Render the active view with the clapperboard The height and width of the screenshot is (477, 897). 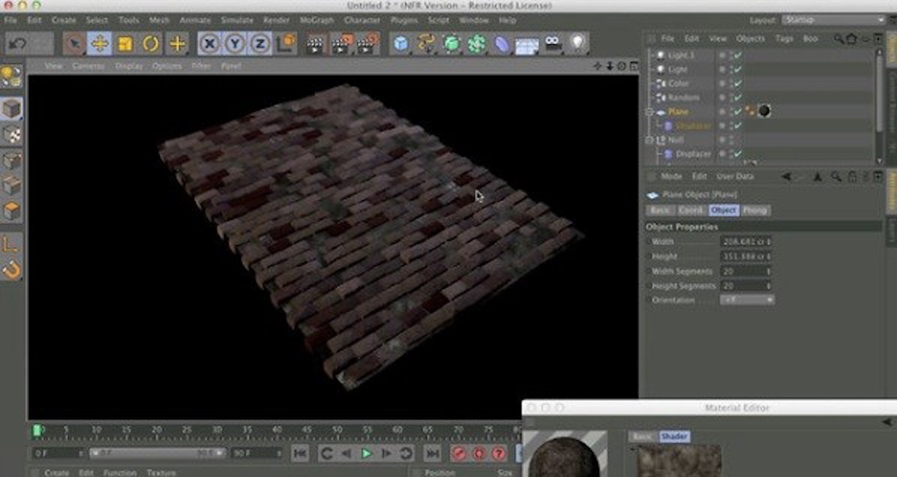pyautogui.click(x=315, y=44)
